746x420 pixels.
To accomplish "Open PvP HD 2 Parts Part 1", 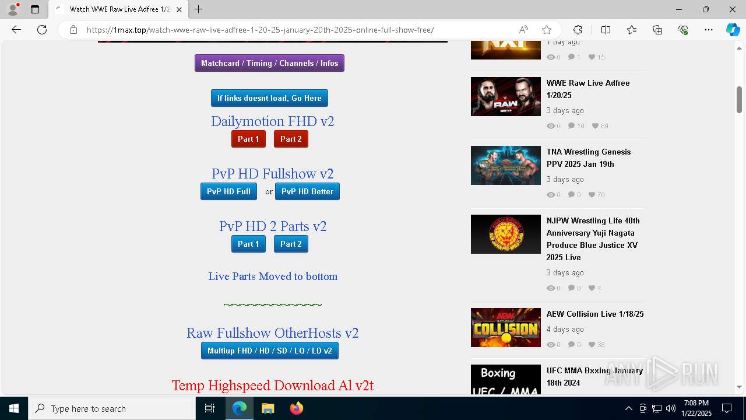I will pos(248,244).
